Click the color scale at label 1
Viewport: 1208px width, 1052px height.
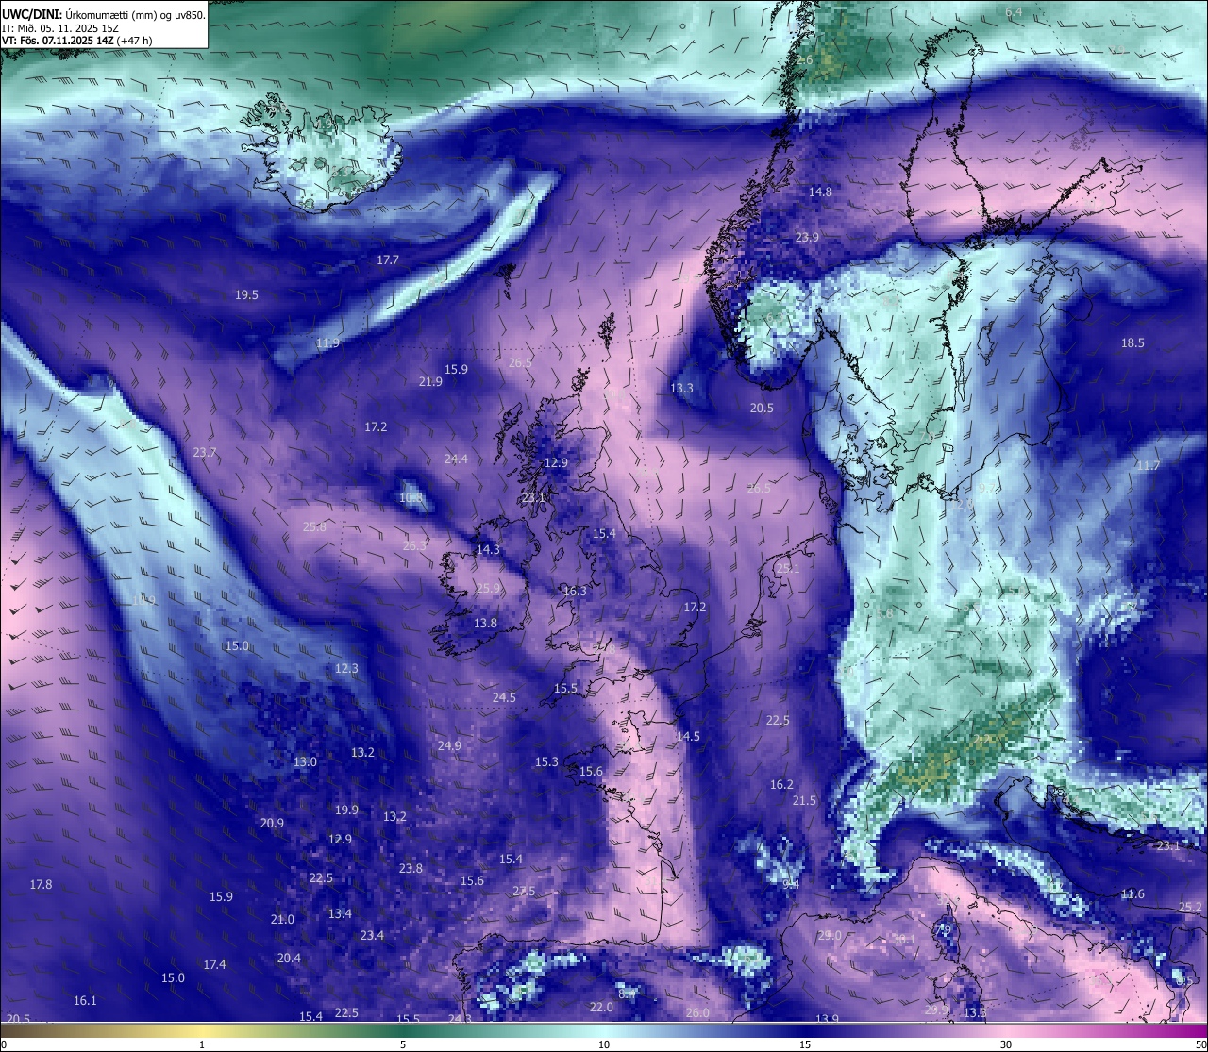(201, 1044)
